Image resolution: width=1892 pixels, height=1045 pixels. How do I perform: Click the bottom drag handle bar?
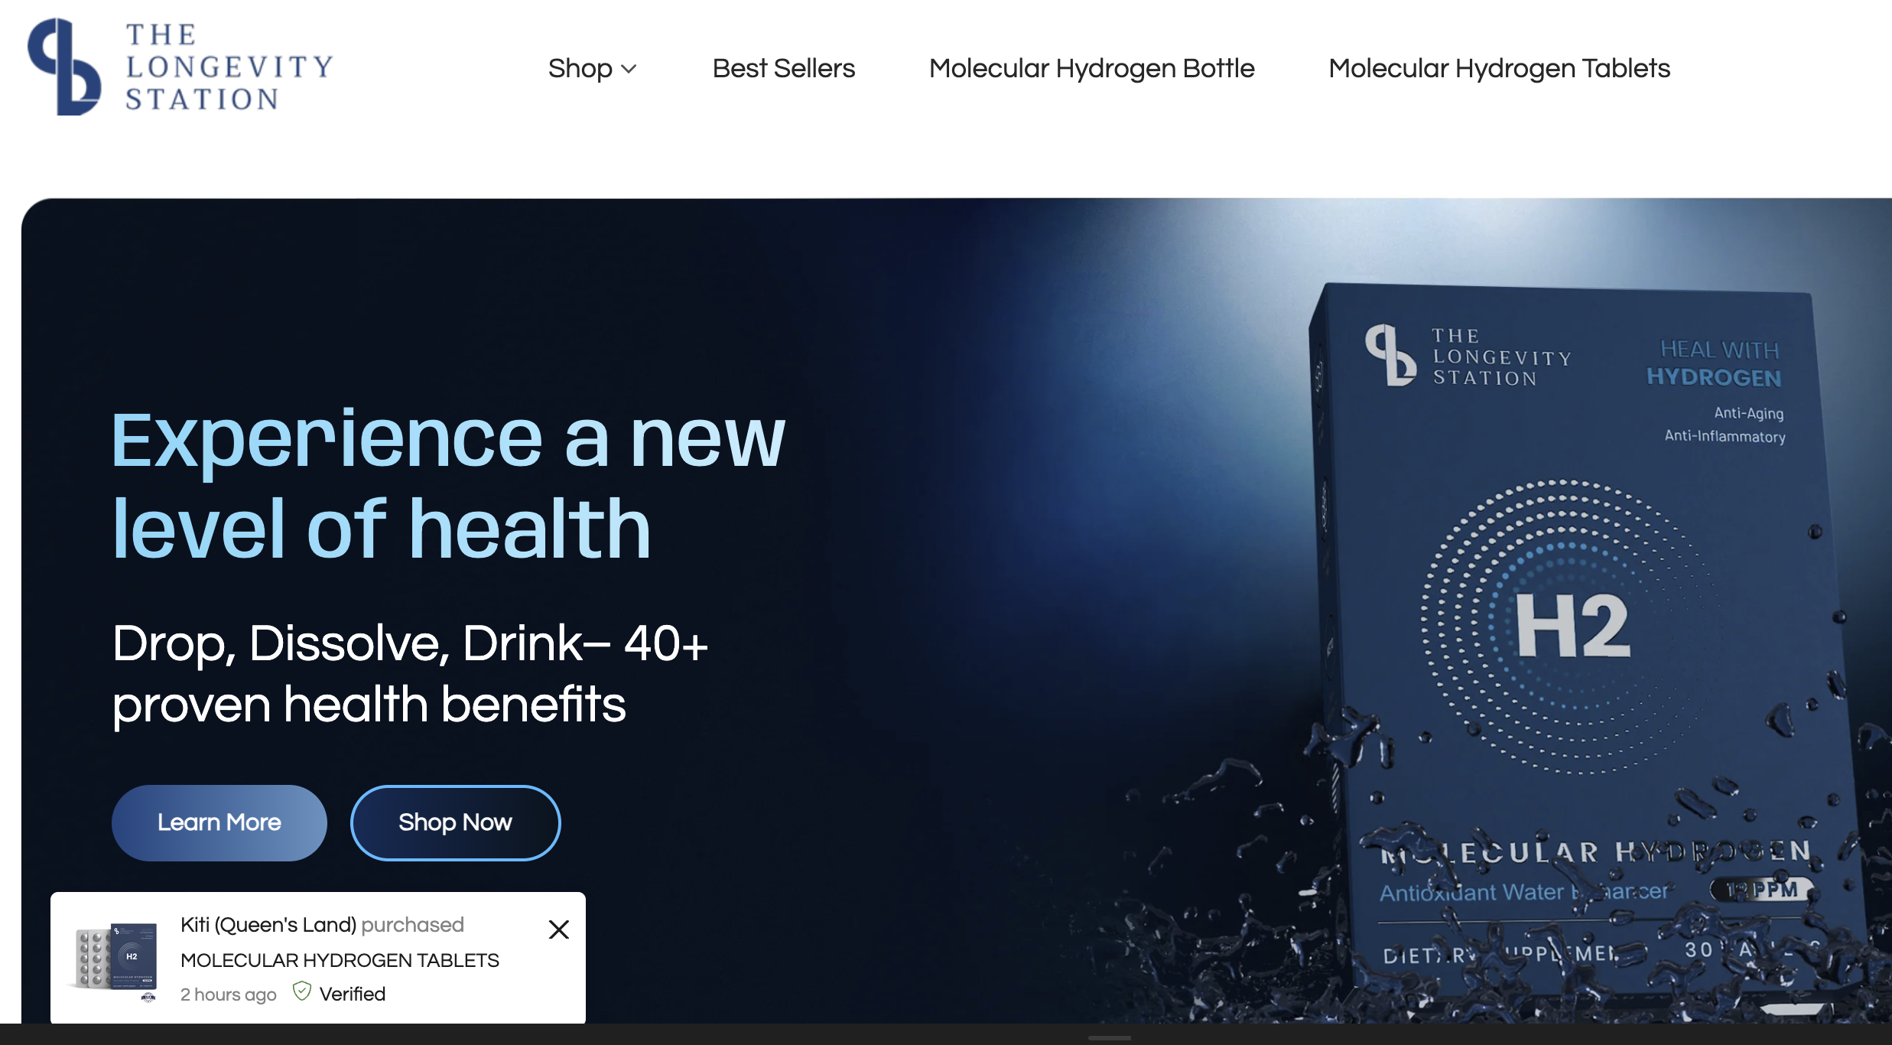coord(1109,1038)
